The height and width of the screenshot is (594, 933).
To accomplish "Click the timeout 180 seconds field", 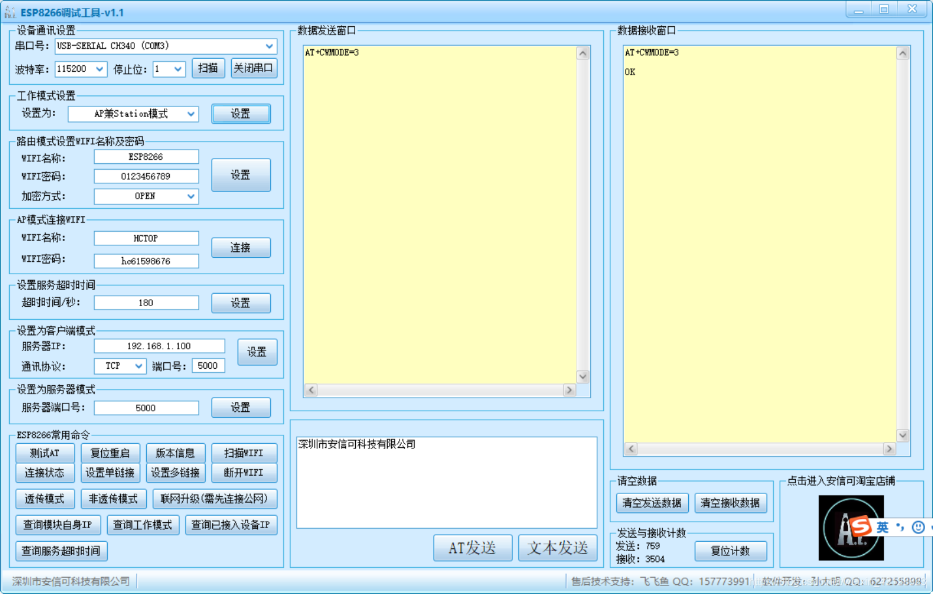I will [x=146, y=303].
